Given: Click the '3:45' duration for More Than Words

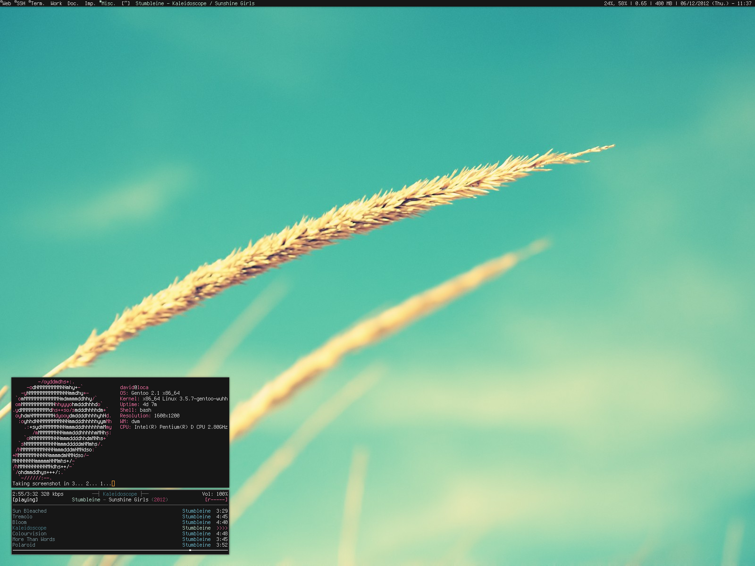Looking at the screenshot, I should pyautogui.click(x=222, y=539).
